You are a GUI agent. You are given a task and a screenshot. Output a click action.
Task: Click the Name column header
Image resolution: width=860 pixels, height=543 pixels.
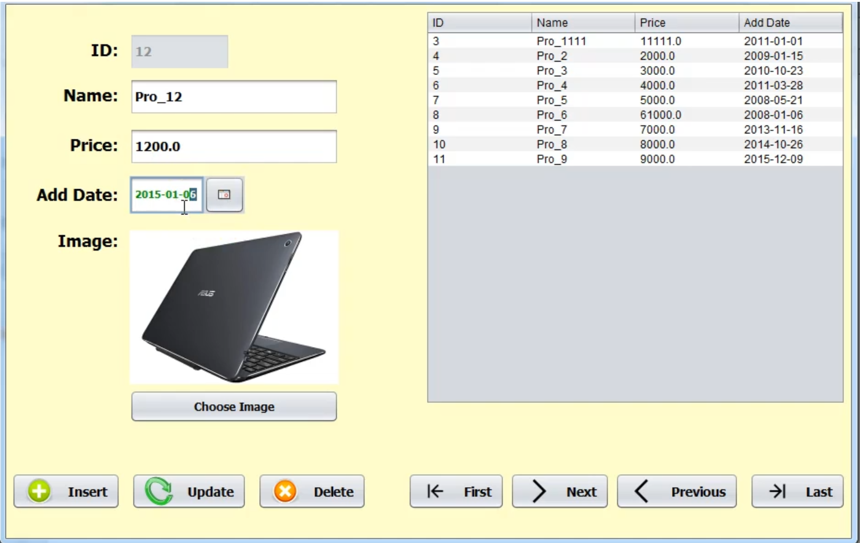point(584,23)
